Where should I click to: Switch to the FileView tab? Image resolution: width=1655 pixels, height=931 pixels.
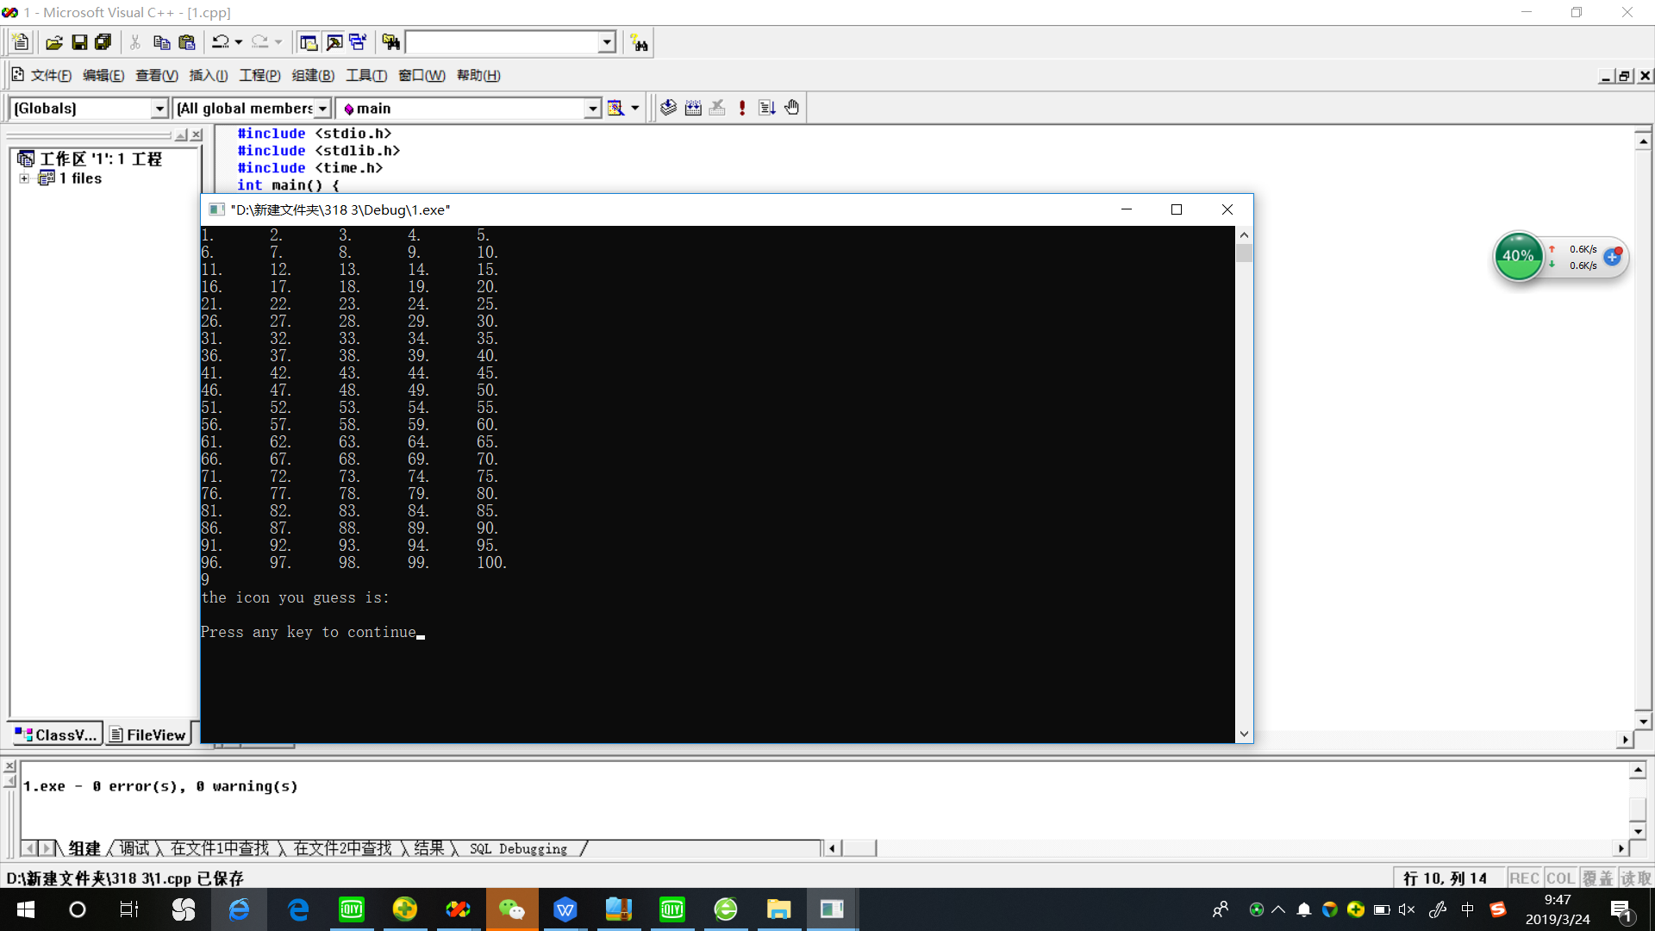148,734
